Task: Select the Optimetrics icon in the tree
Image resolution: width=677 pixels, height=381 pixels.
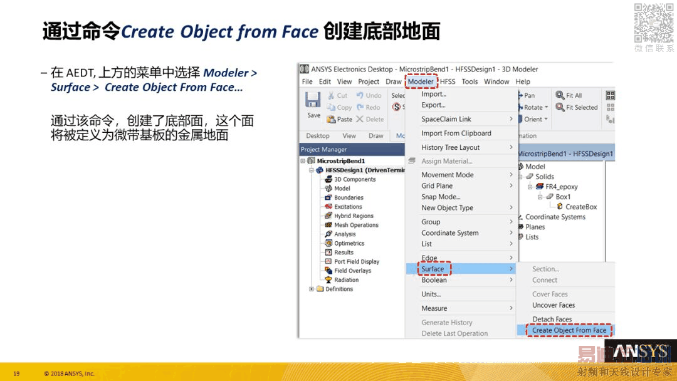Action: pyautogui.click(x=328, y=243)
